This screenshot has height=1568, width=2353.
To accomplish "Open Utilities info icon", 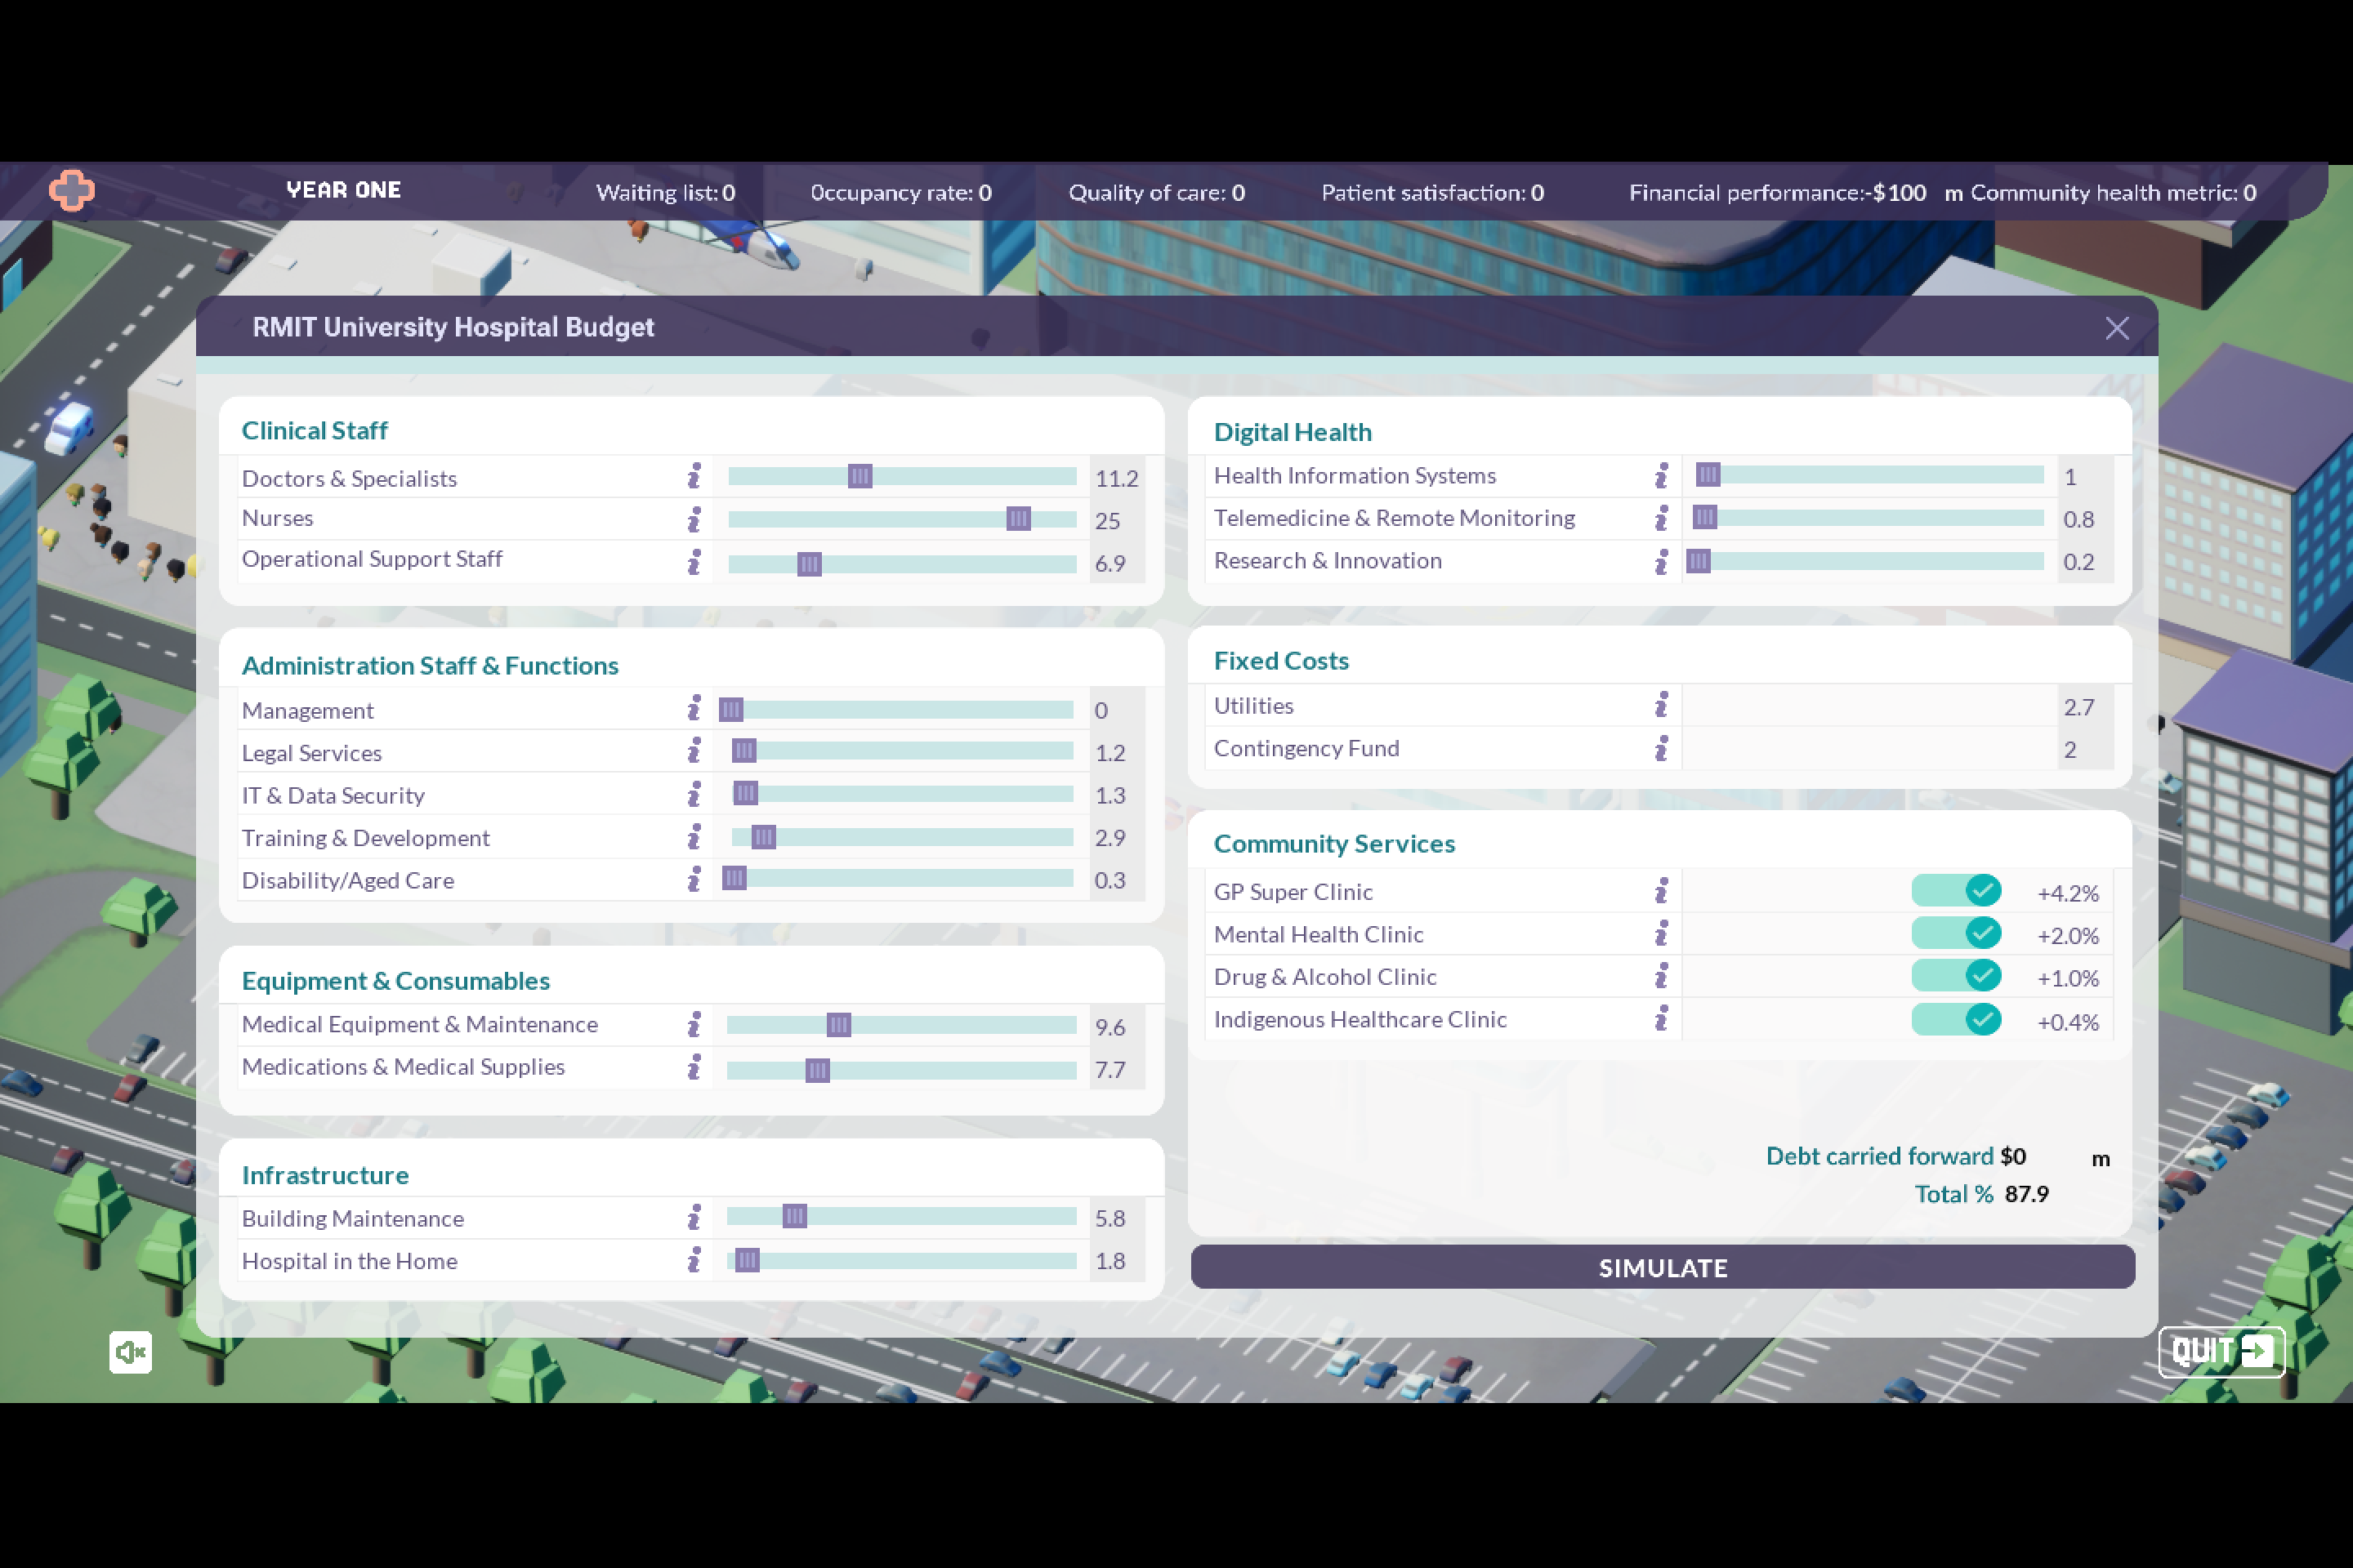I will click(1662, 705).
